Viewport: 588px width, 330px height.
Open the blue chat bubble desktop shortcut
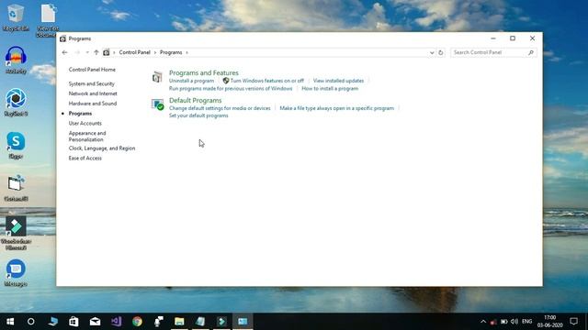(x=16, y=273)
